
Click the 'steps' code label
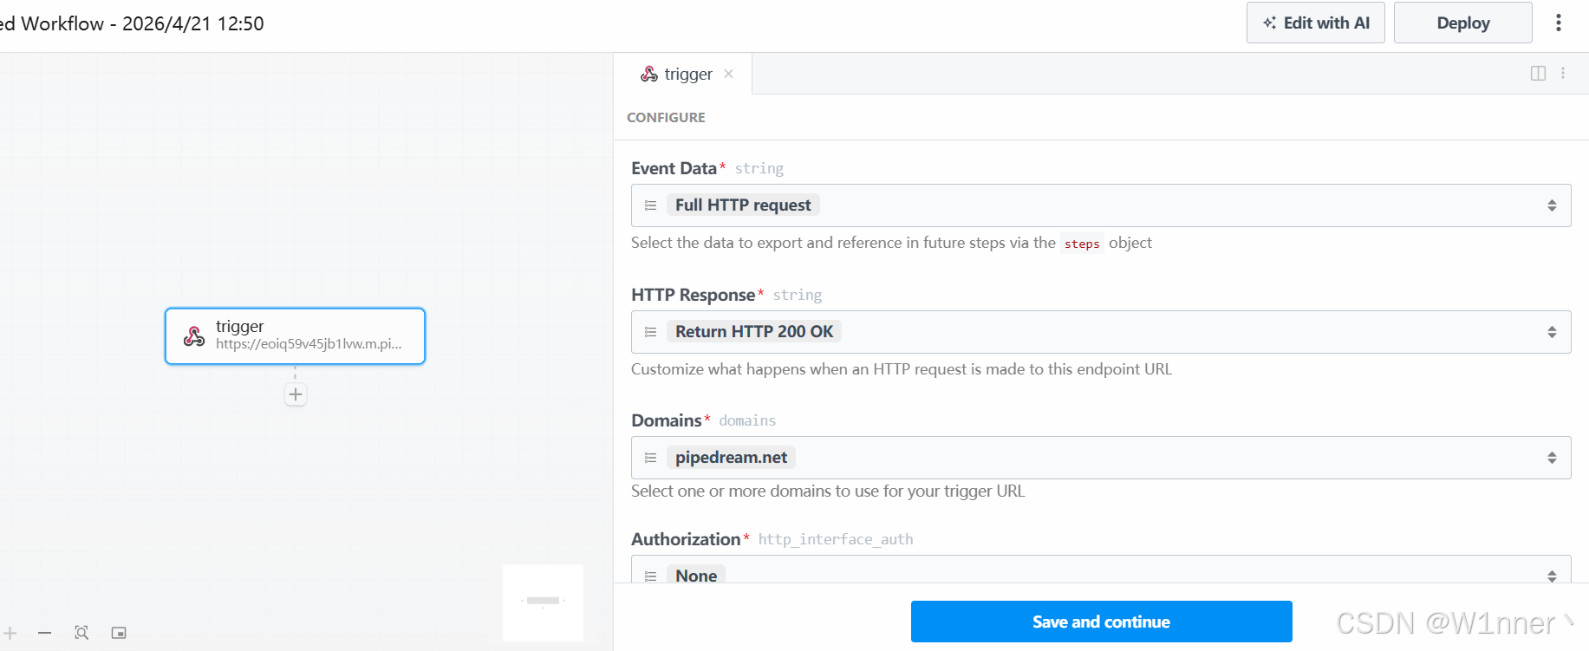(1082, 244)
